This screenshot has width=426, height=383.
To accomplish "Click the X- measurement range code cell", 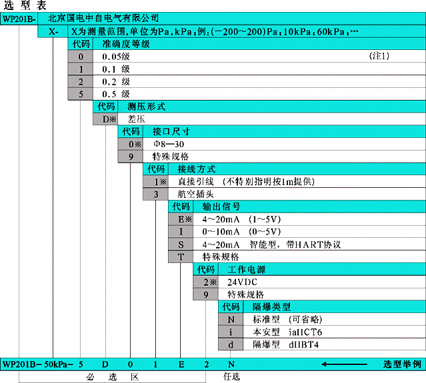I will (53, 31).
